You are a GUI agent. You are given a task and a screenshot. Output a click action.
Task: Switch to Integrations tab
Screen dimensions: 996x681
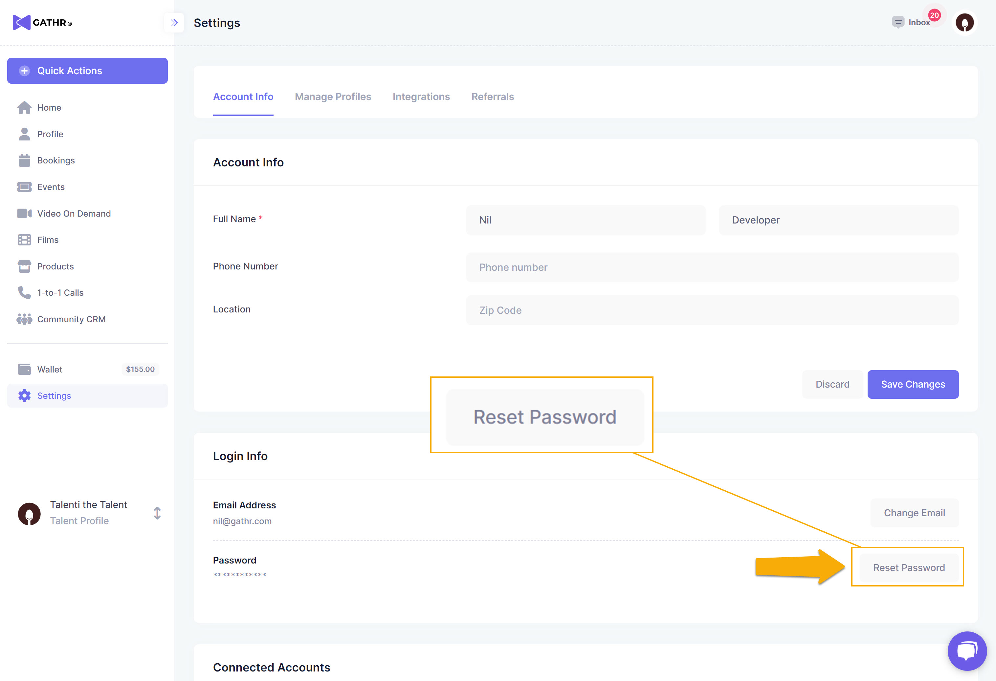tap(421, 97)
